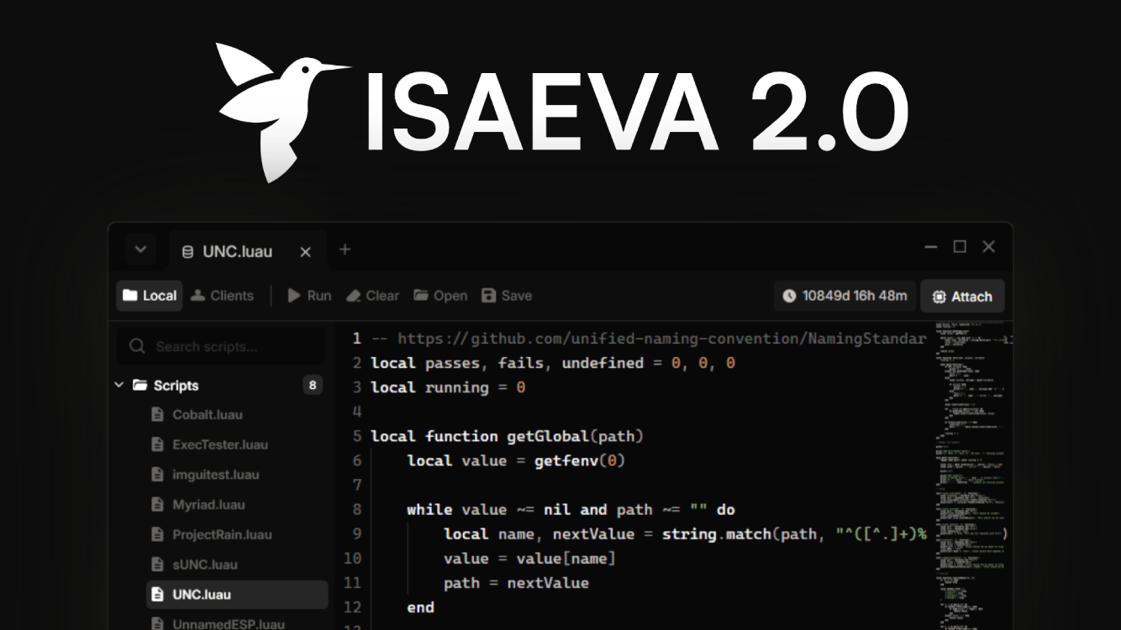The image size is (1121, 630).
Task: Click line number 5 in the gutter
Action: coord(357,436)
